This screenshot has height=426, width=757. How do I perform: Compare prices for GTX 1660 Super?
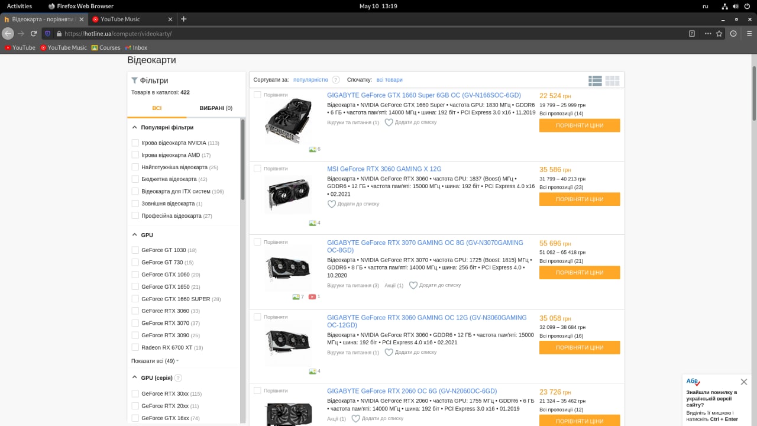pyautogui.click(x=580, y=125)
